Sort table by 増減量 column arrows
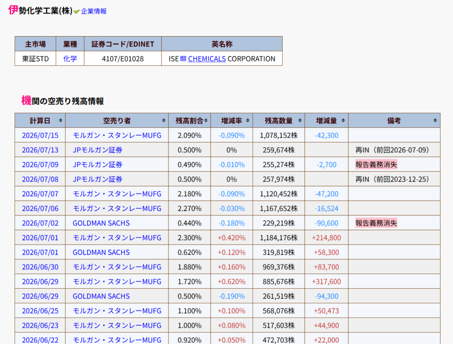 [x=343, y=120]
